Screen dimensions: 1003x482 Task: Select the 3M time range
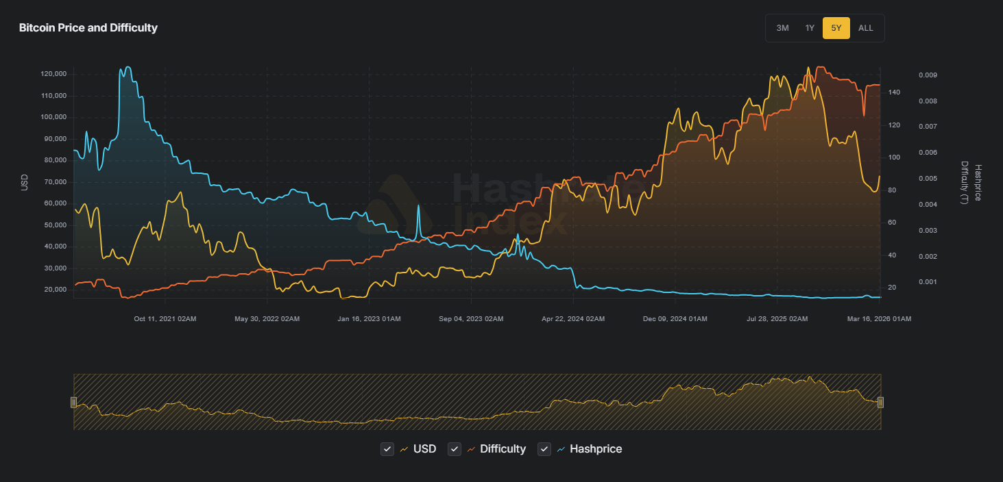click(782, 28)
